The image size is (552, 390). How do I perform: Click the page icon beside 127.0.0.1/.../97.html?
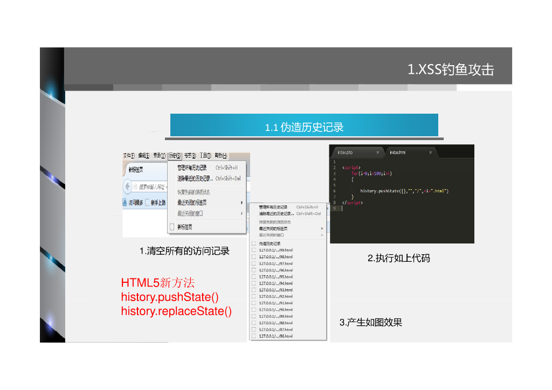[253, 264]
